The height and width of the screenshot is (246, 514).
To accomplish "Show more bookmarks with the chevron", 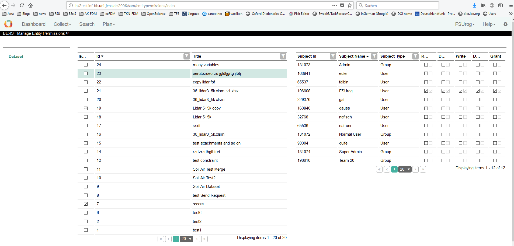I will 510,14.
